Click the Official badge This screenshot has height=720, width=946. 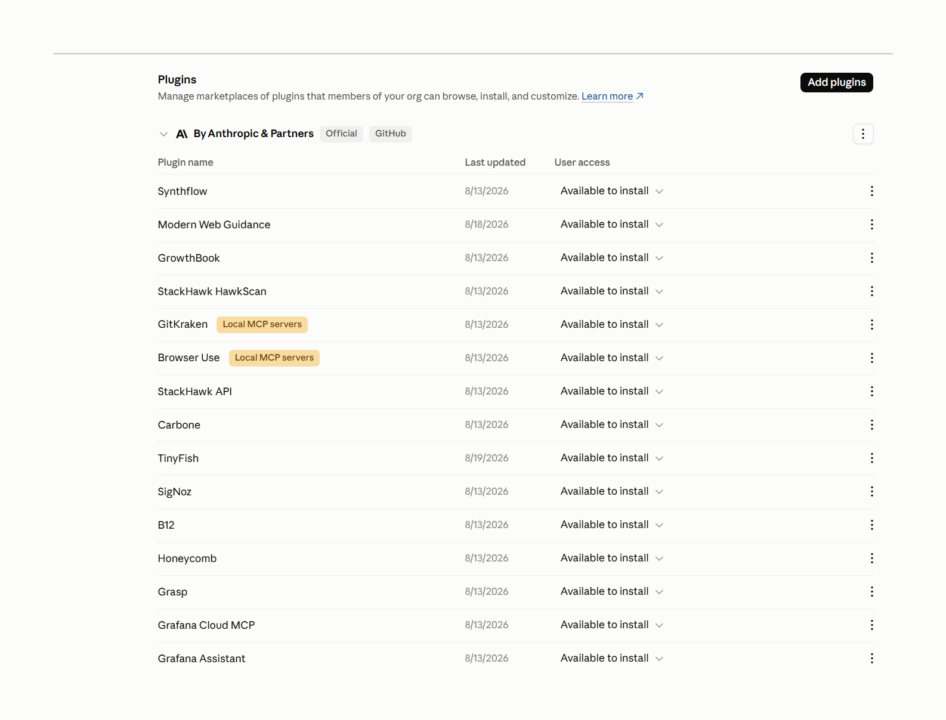(341, 134)
